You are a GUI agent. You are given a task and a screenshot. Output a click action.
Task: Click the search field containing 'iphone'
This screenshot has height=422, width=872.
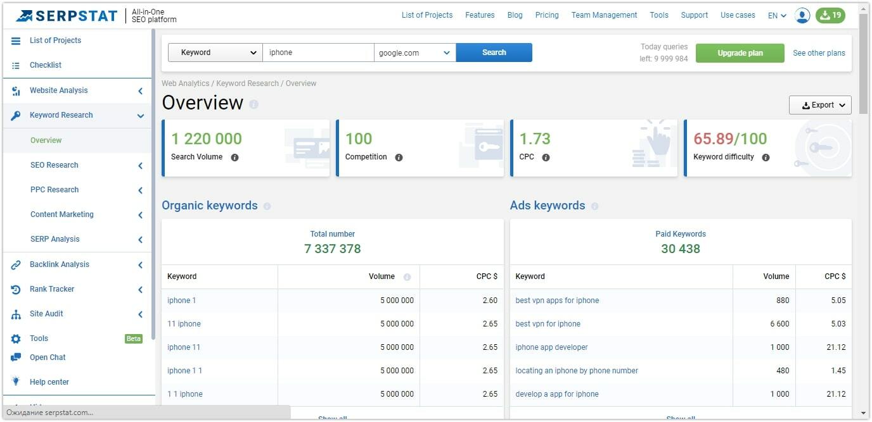pyautogui.click(x=319, y=53)
